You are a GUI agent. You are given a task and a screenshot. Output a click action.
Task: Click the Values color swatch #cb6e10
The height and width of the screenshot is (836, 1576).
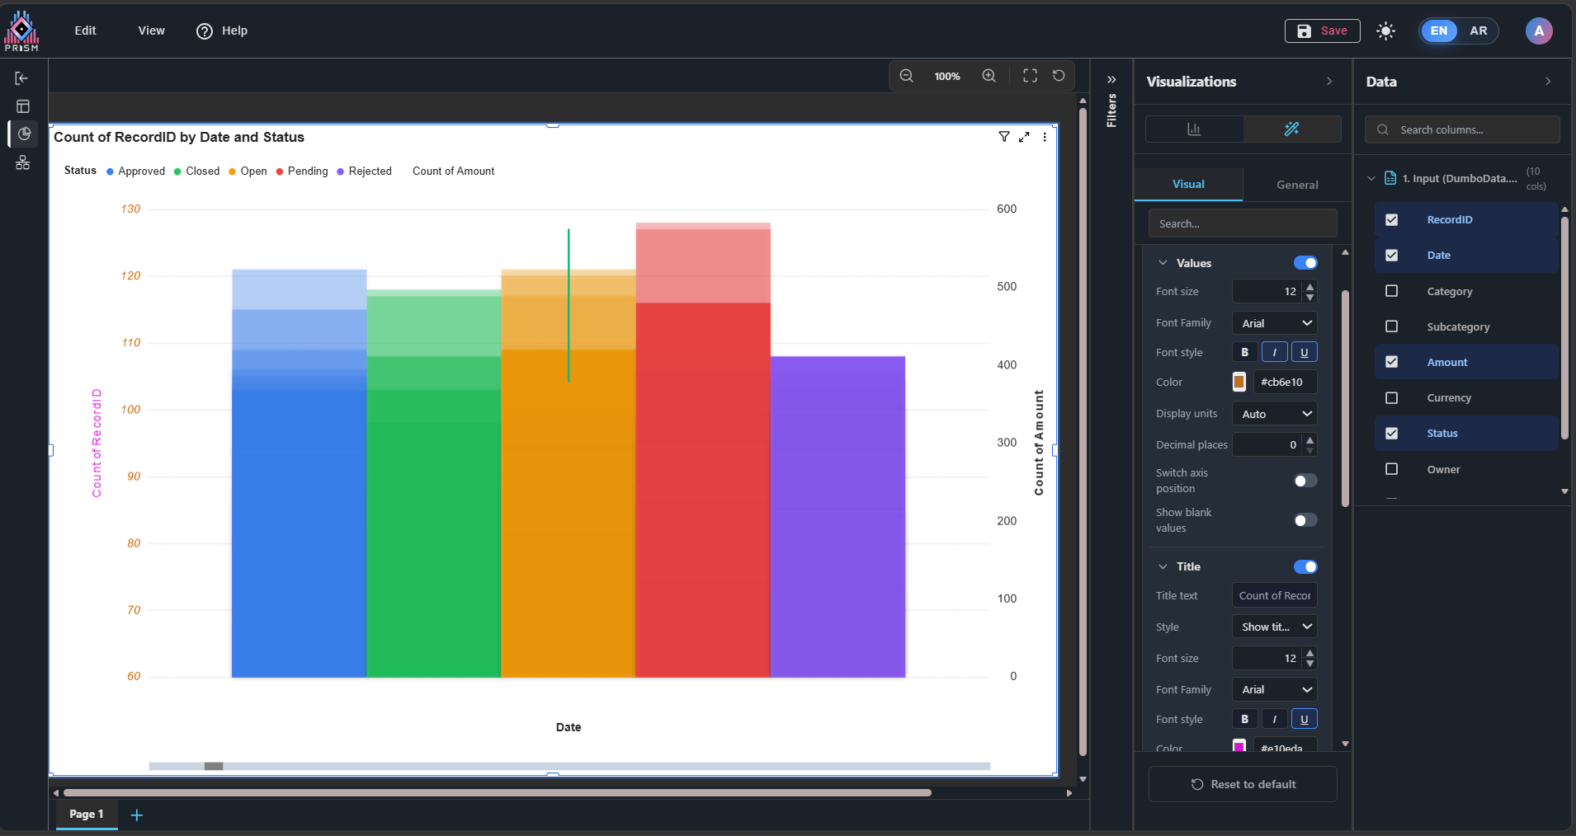(1239, 382)
